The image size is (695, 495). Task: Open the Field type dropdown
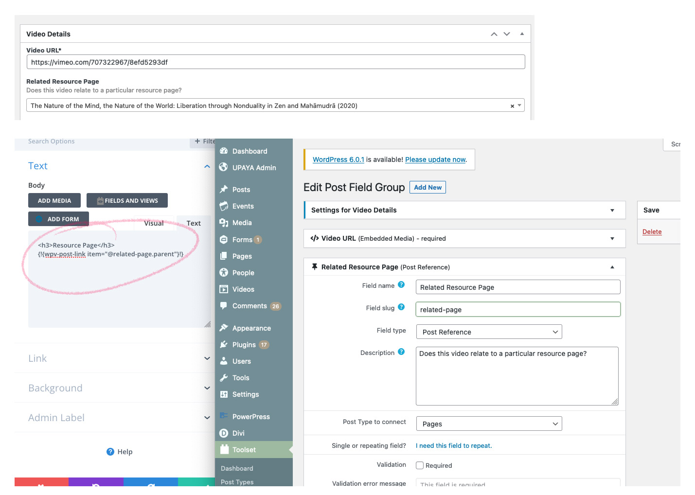pyautogui.click(x=489, y=332)
